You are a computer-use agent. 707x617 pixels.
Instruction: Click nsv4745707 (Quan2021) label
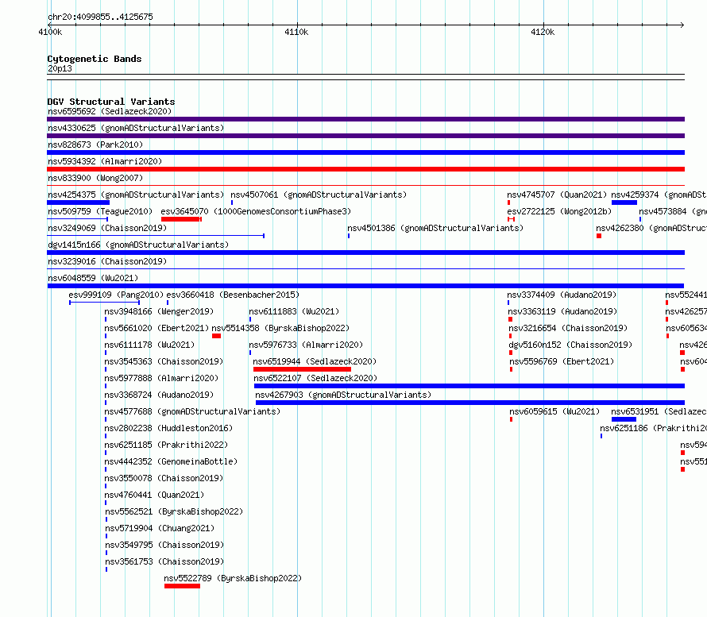[x=557, y=195]
